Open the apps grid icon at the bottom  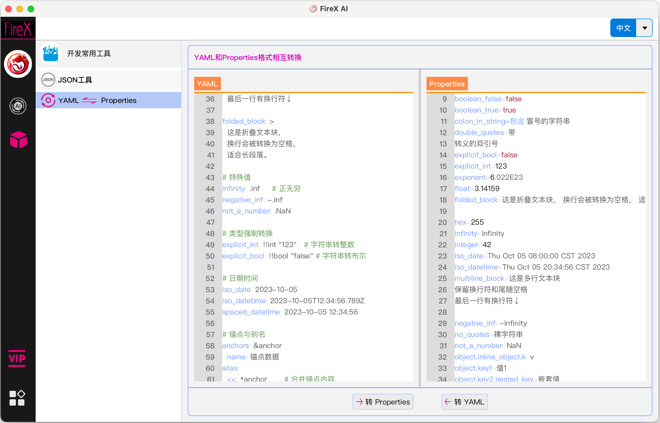click(17, 398)
